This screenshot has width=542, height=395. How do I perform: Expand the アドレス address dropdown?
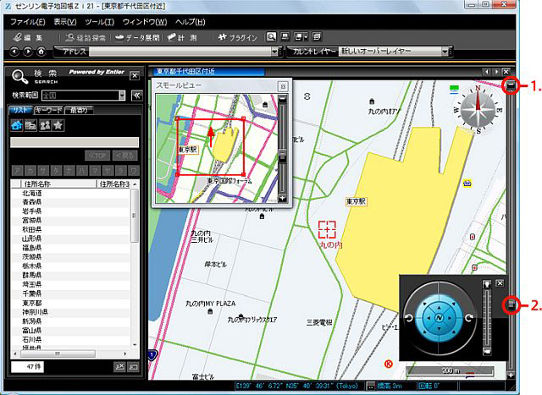274,52
